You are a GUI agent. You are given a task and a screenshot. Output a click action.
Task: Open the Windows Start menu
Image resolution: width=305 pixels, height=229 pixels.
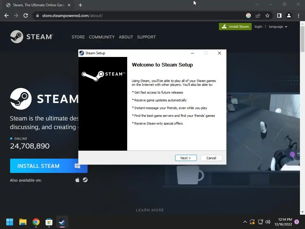point(10,222)
